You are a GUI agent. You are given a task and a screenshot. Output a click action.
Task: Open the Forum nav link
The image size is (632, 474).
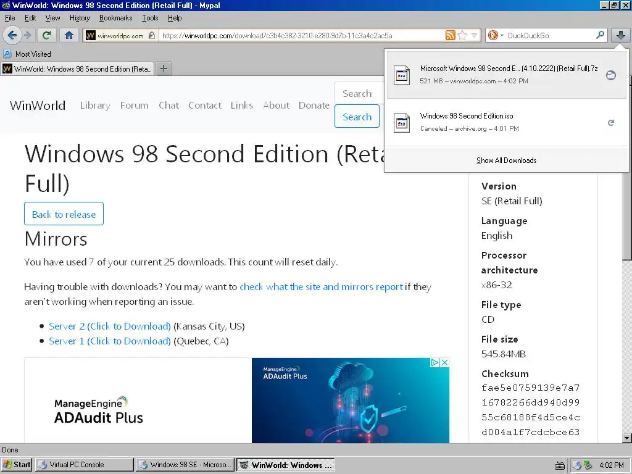coord(134,105)
